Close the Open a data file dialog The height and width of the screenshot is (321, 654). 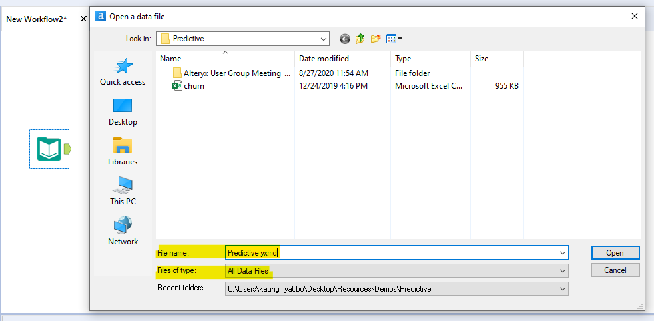(x=635, y=16)
